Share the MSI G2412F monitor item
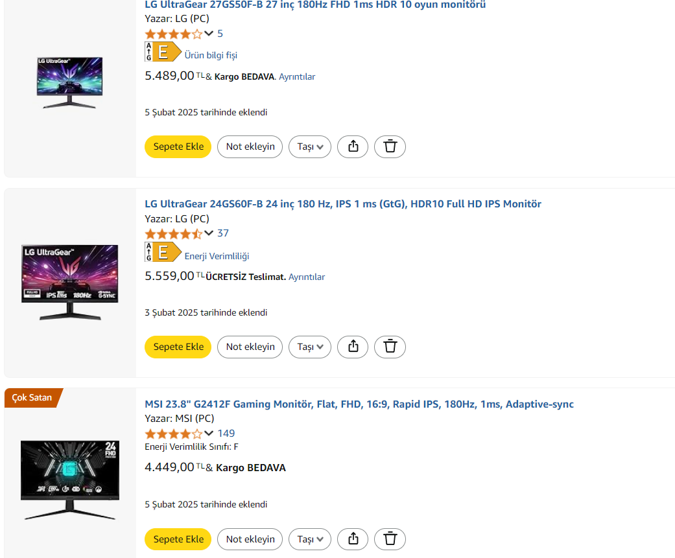Viewport: 675px width, 558px height. 353,539
